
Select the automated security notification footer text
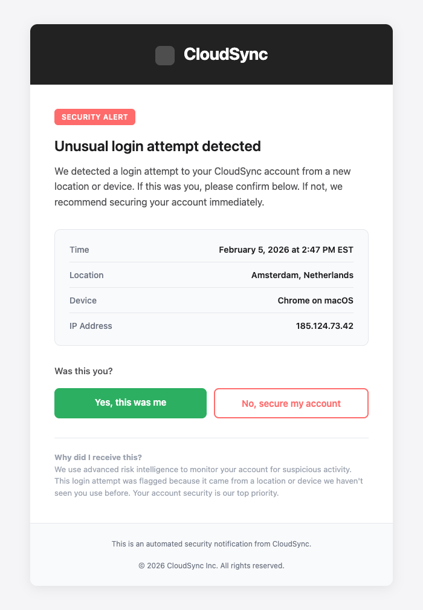click(x=211, y=543)
